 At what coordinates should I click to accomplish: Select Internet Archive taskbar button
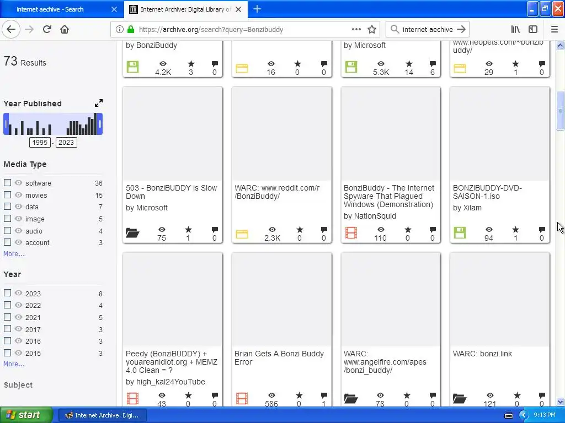point(102,415)
